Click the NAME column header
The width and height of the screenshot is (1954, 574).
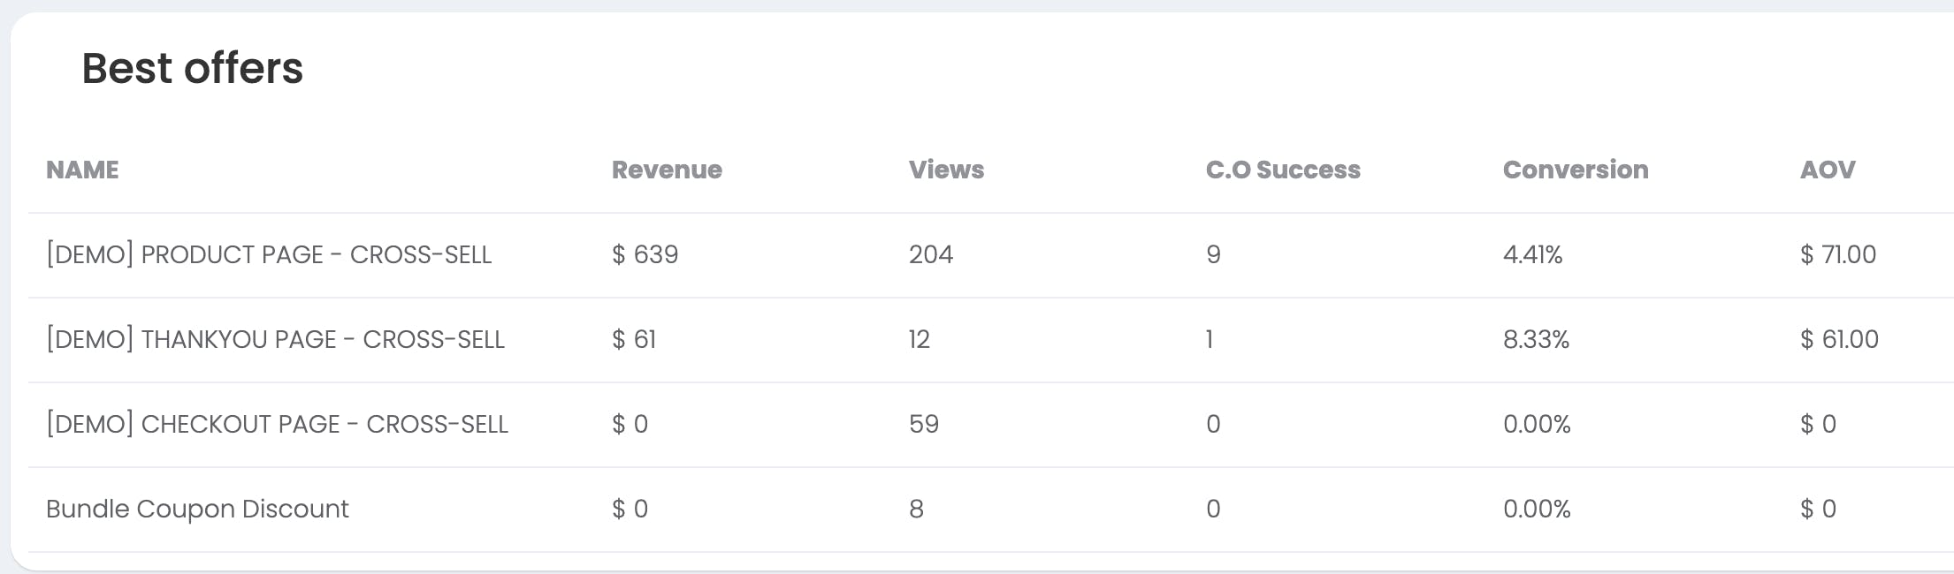82,170
